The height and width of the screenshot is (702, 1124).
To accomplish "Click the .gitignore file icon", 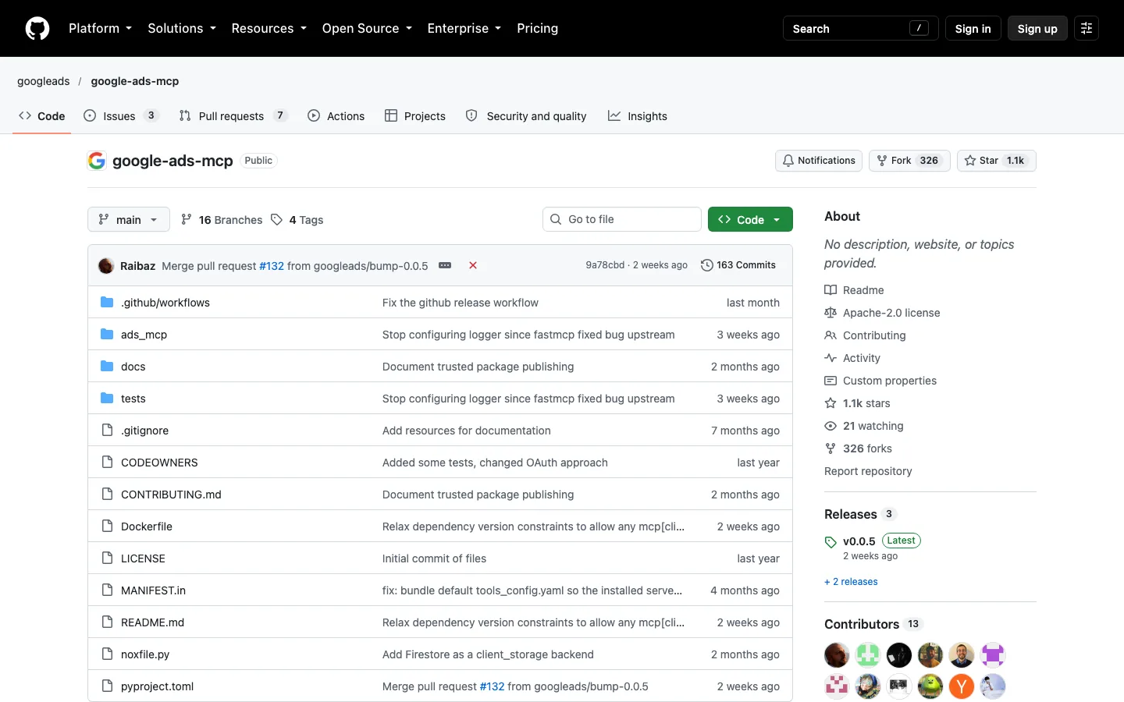I will [x=107, y=430].
